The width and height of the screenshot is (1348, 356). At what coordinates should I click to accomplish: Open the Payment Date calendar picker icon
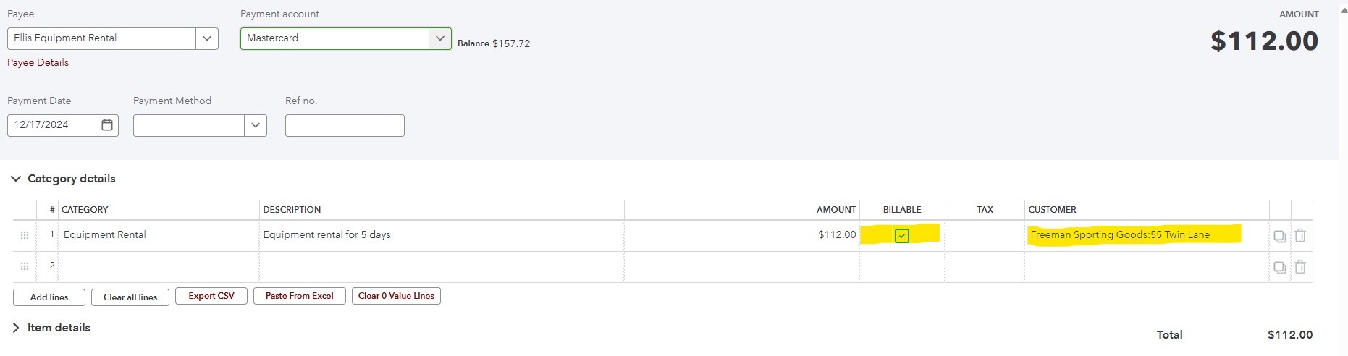tap(107, 125)
